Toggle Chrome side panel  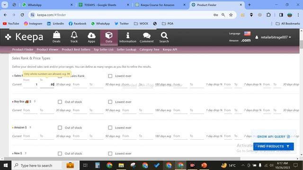click(x=281, y=15)
